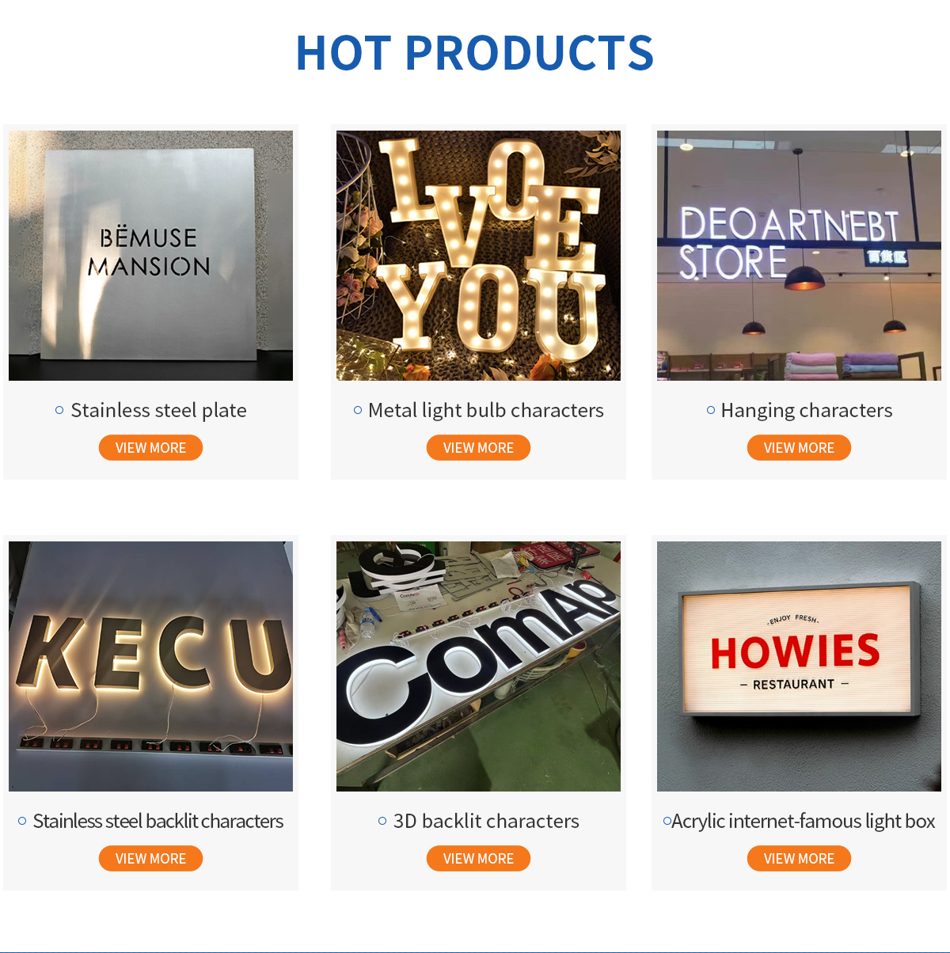This screenshot has height=953, width=950.
Task: Click VIEW MORE under Stainless steel plate
Action: coord(150,448)
